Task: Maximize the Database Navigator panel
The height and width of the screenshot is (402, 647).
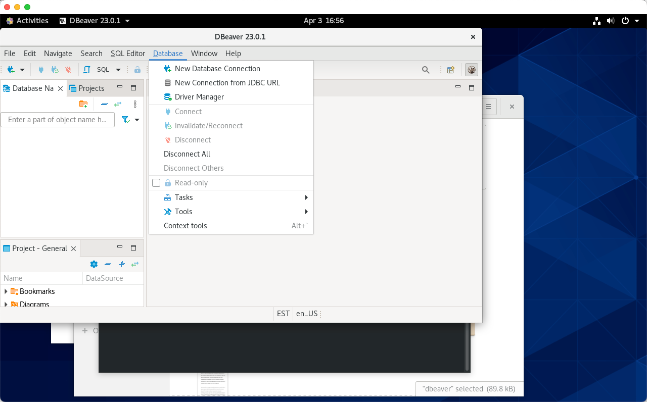Action: pyautogui.click(x=133, y=87)
